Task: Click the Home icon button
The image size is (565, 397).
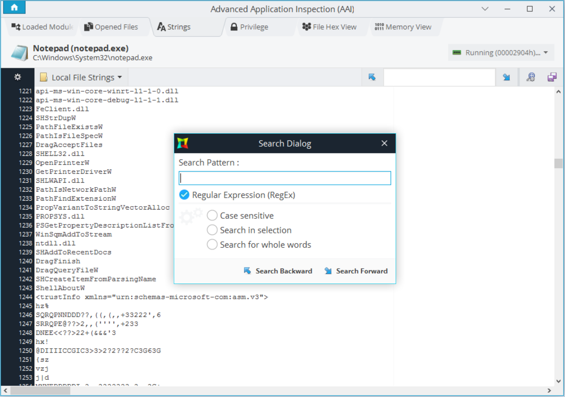Action: pyautogui.click(x=14, y=7)
